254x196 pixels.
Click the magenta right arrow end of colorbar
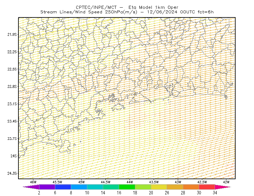223,187
